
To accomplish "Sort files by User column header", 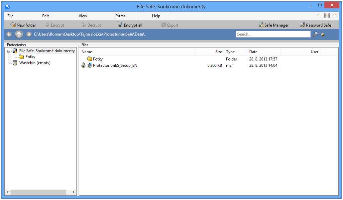I will point(300,52).
